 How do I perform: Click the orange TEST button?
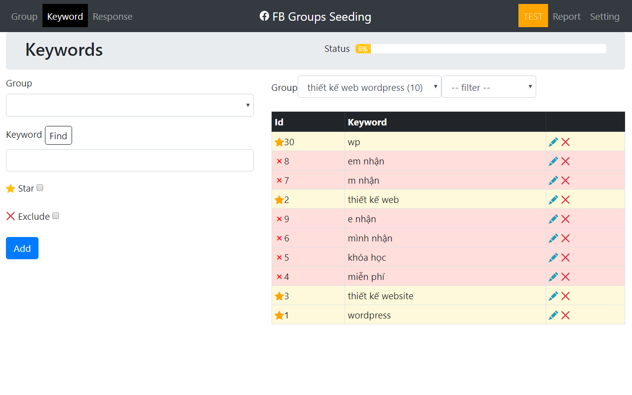pos(533,16)
